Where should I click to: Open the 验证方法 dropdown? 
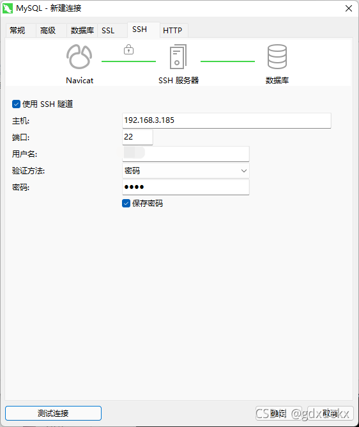(186, 171)
